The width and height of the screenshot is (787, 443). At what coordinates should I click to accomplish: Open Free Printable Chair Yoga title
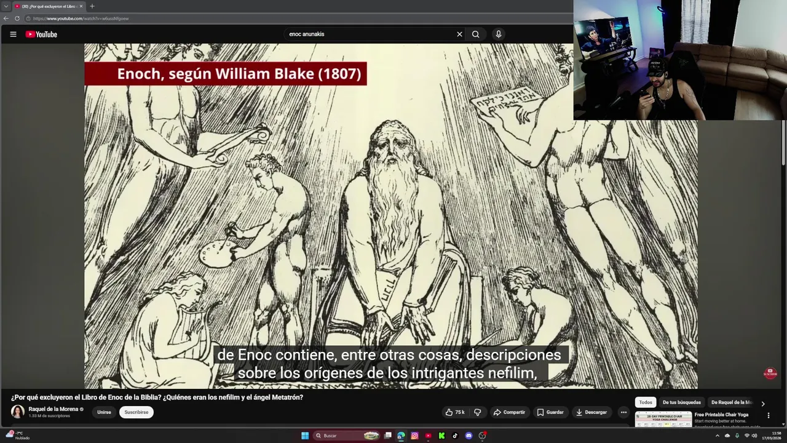coord(721,415)
